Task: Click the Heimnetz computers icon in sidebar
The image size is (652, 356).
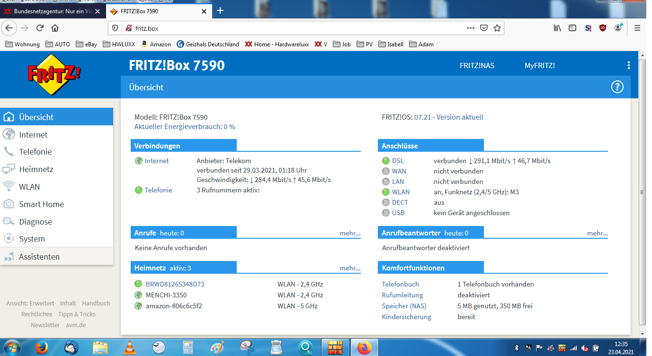Action: pyautogui.click(x=9, y=169)
